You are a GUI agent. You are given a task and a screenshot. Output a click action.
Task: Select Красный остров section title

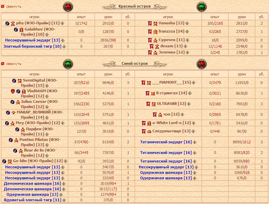point(134,7)
